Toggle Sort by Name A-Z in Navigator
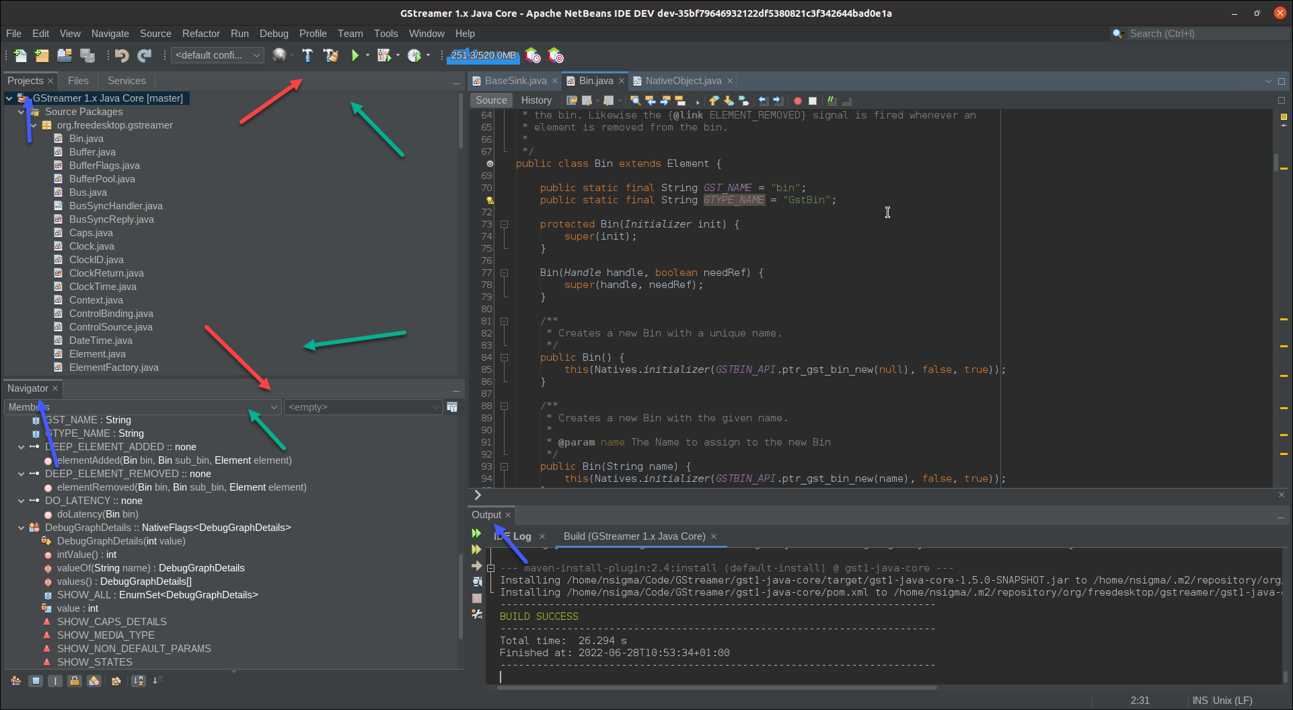1293x710 pixels. (138, 681)
